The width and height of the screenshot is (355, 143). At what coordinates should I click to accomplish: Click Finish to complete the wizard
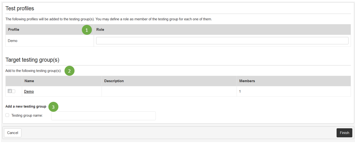tap(344, 133)
